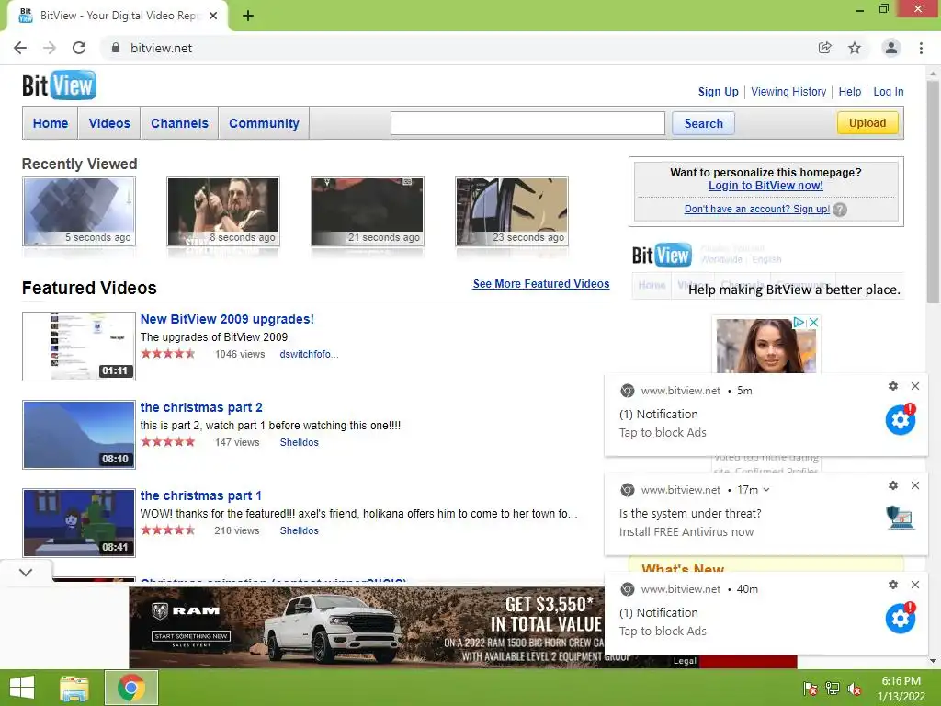Bookmark this page with the star icon

(855, 48)
